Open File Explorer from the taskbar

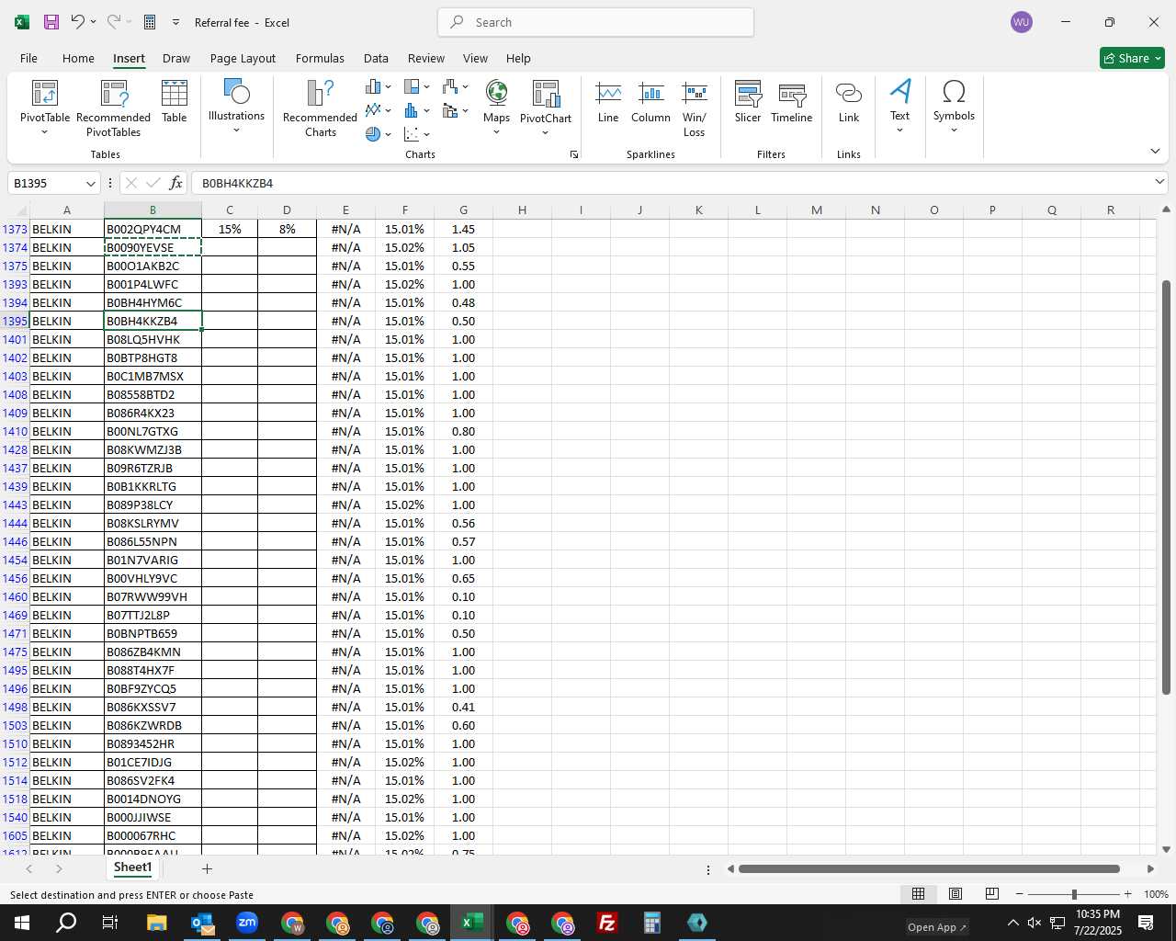156,923
